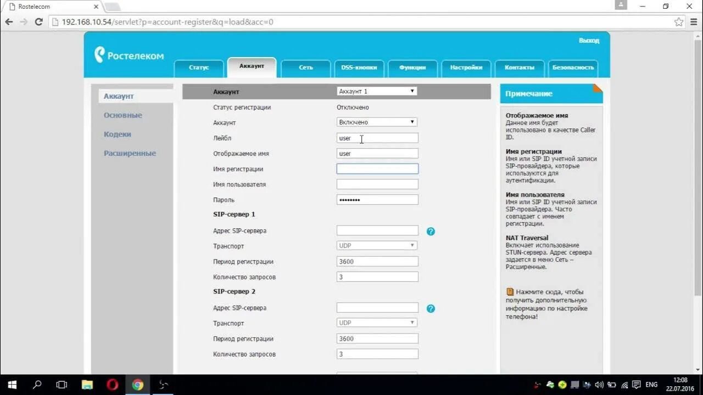Click the Отображаемое имя input field
Screen dimensions: 703x395
(377, 154)
